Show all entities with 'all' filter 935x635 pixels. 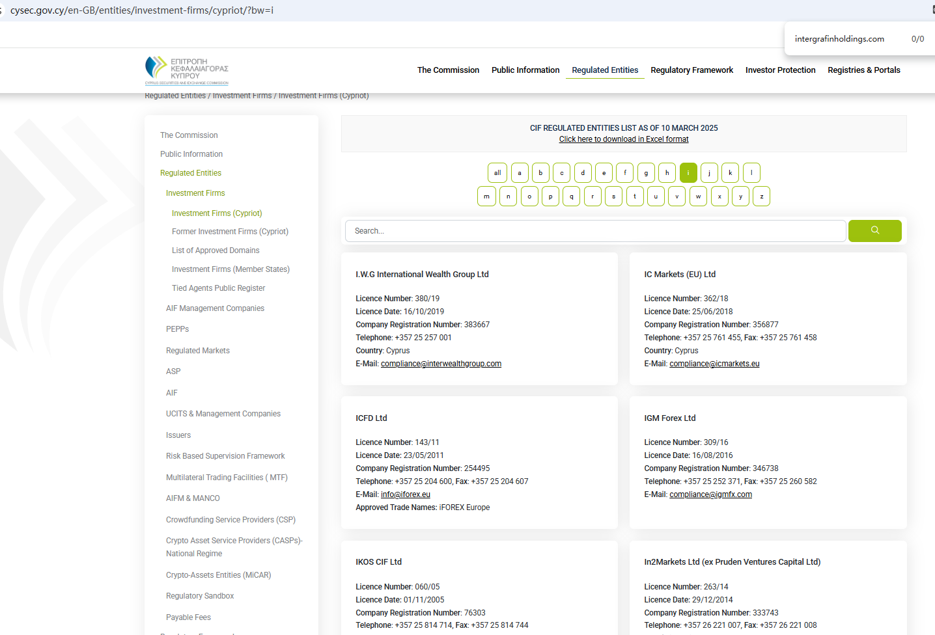(x=497, y=172)
